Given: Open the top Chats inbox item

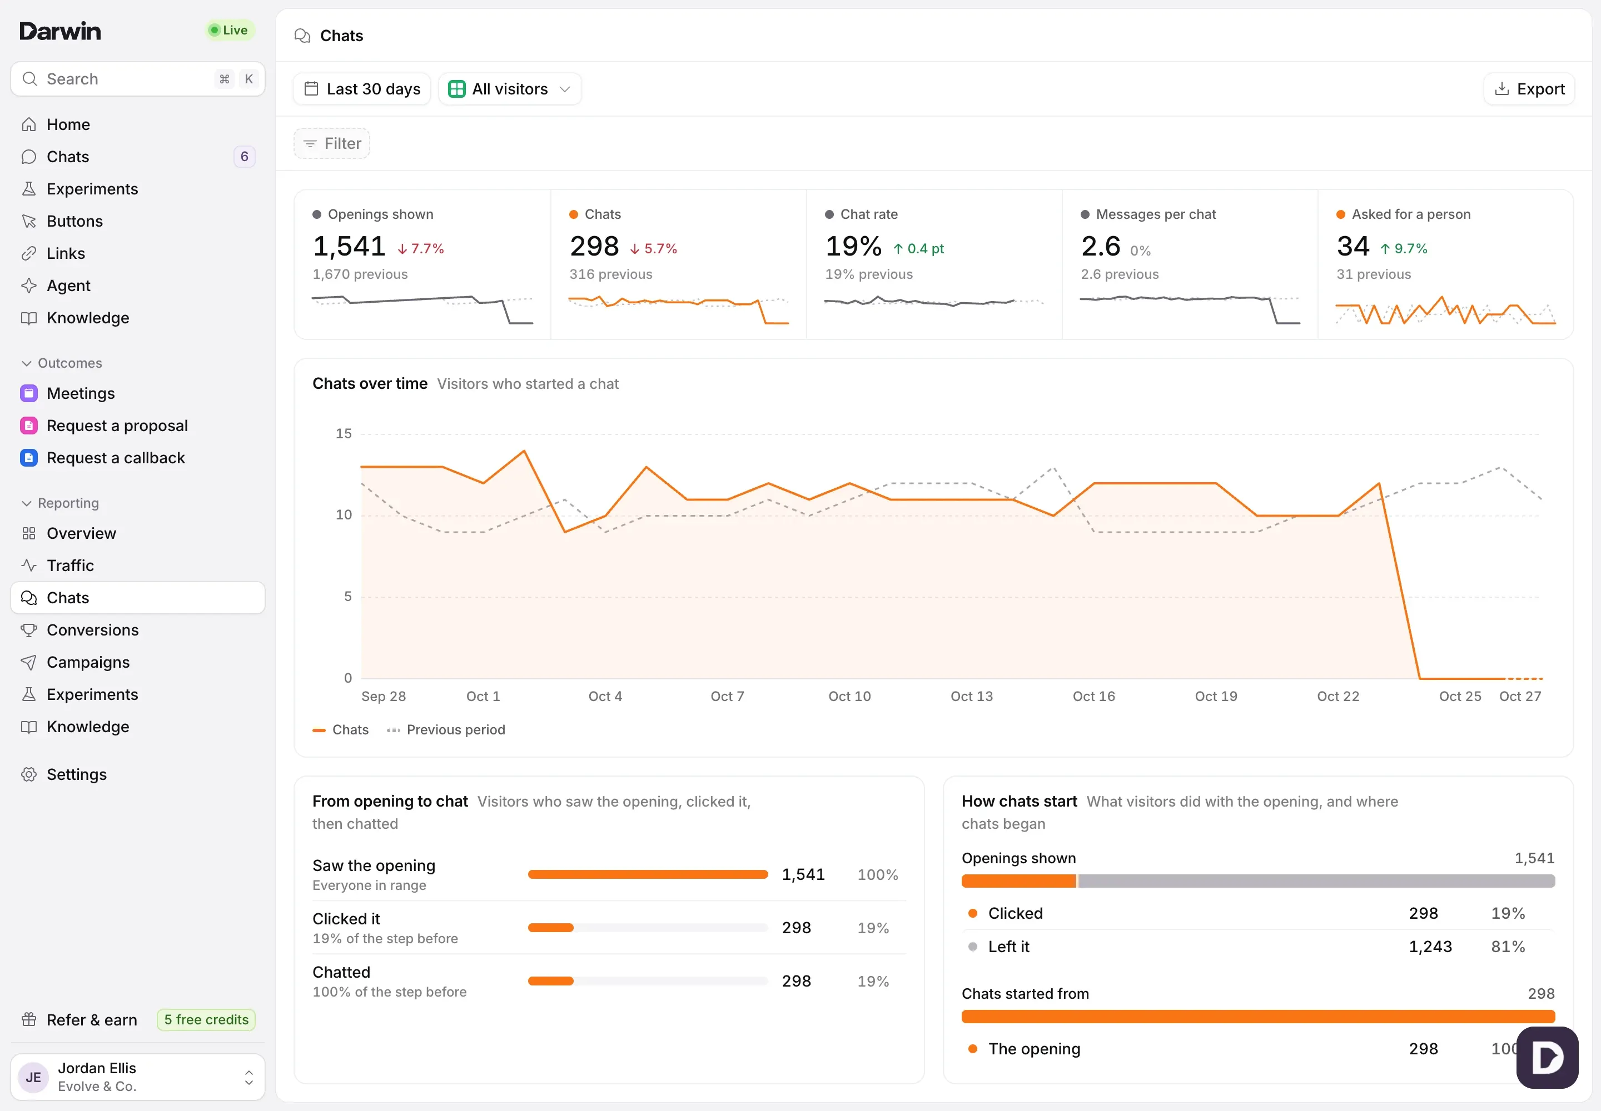Looking at the screenshot, I should (x=137, y=157).
